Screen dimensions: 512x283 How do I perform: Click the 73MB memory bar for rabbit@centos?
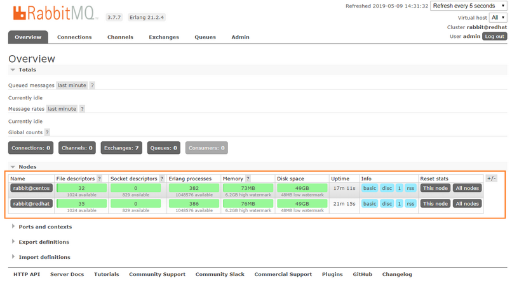248,188
